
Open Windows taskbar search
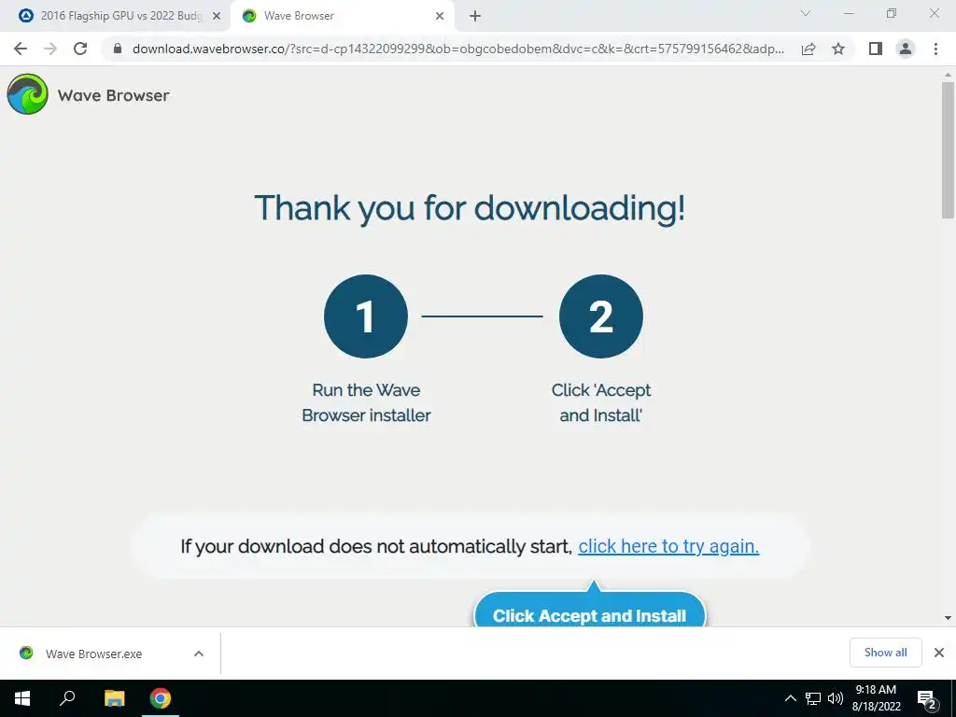67,698
